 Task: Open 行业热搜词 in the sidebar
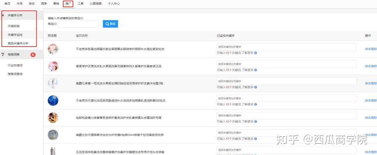(15, 65)
